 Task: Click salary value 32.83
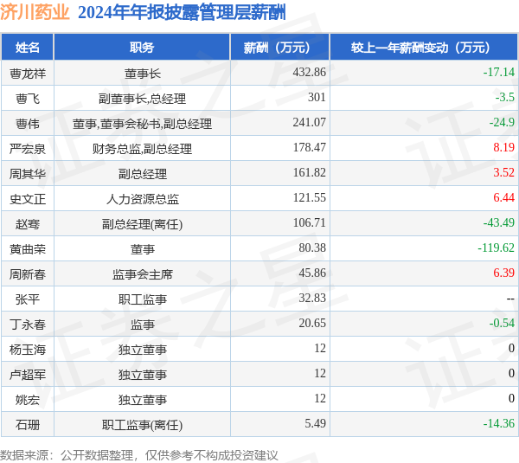(x=312, y=298)
